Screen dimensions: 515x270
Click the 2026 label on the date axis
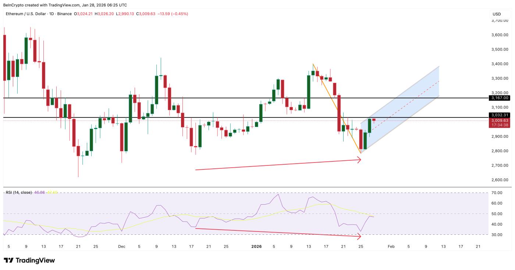tap(256, 247)
